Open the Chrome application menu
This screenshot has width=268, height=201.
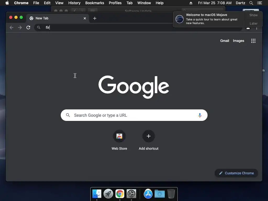click(x=21, y=3)
